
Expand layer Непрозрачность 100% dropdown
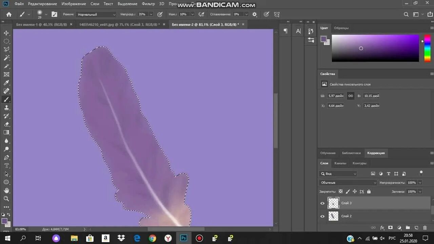(x=420, y=183)
